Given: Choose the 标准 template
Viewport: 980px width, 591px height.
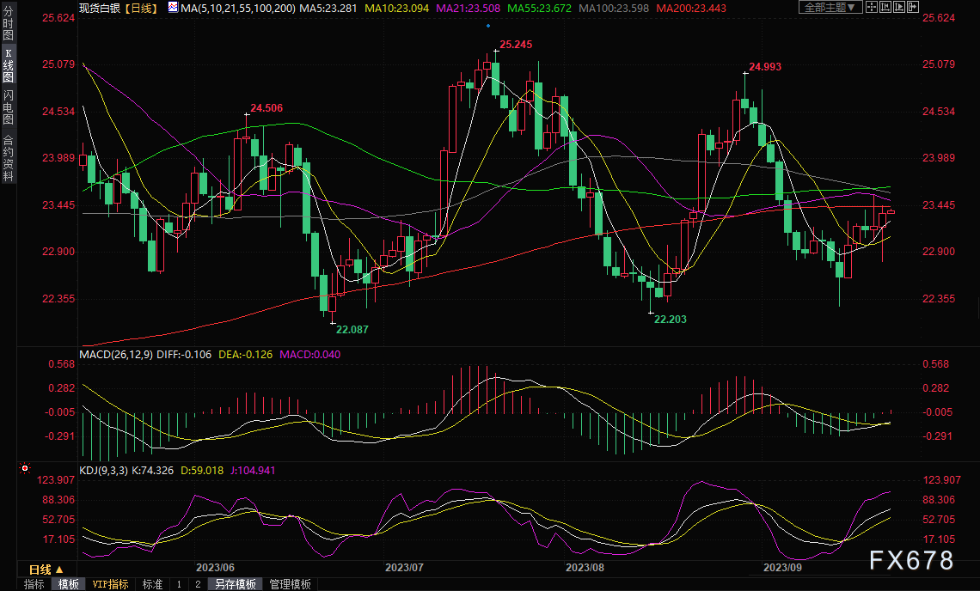Looking at the screenshot, I should (x=152, y=584).
